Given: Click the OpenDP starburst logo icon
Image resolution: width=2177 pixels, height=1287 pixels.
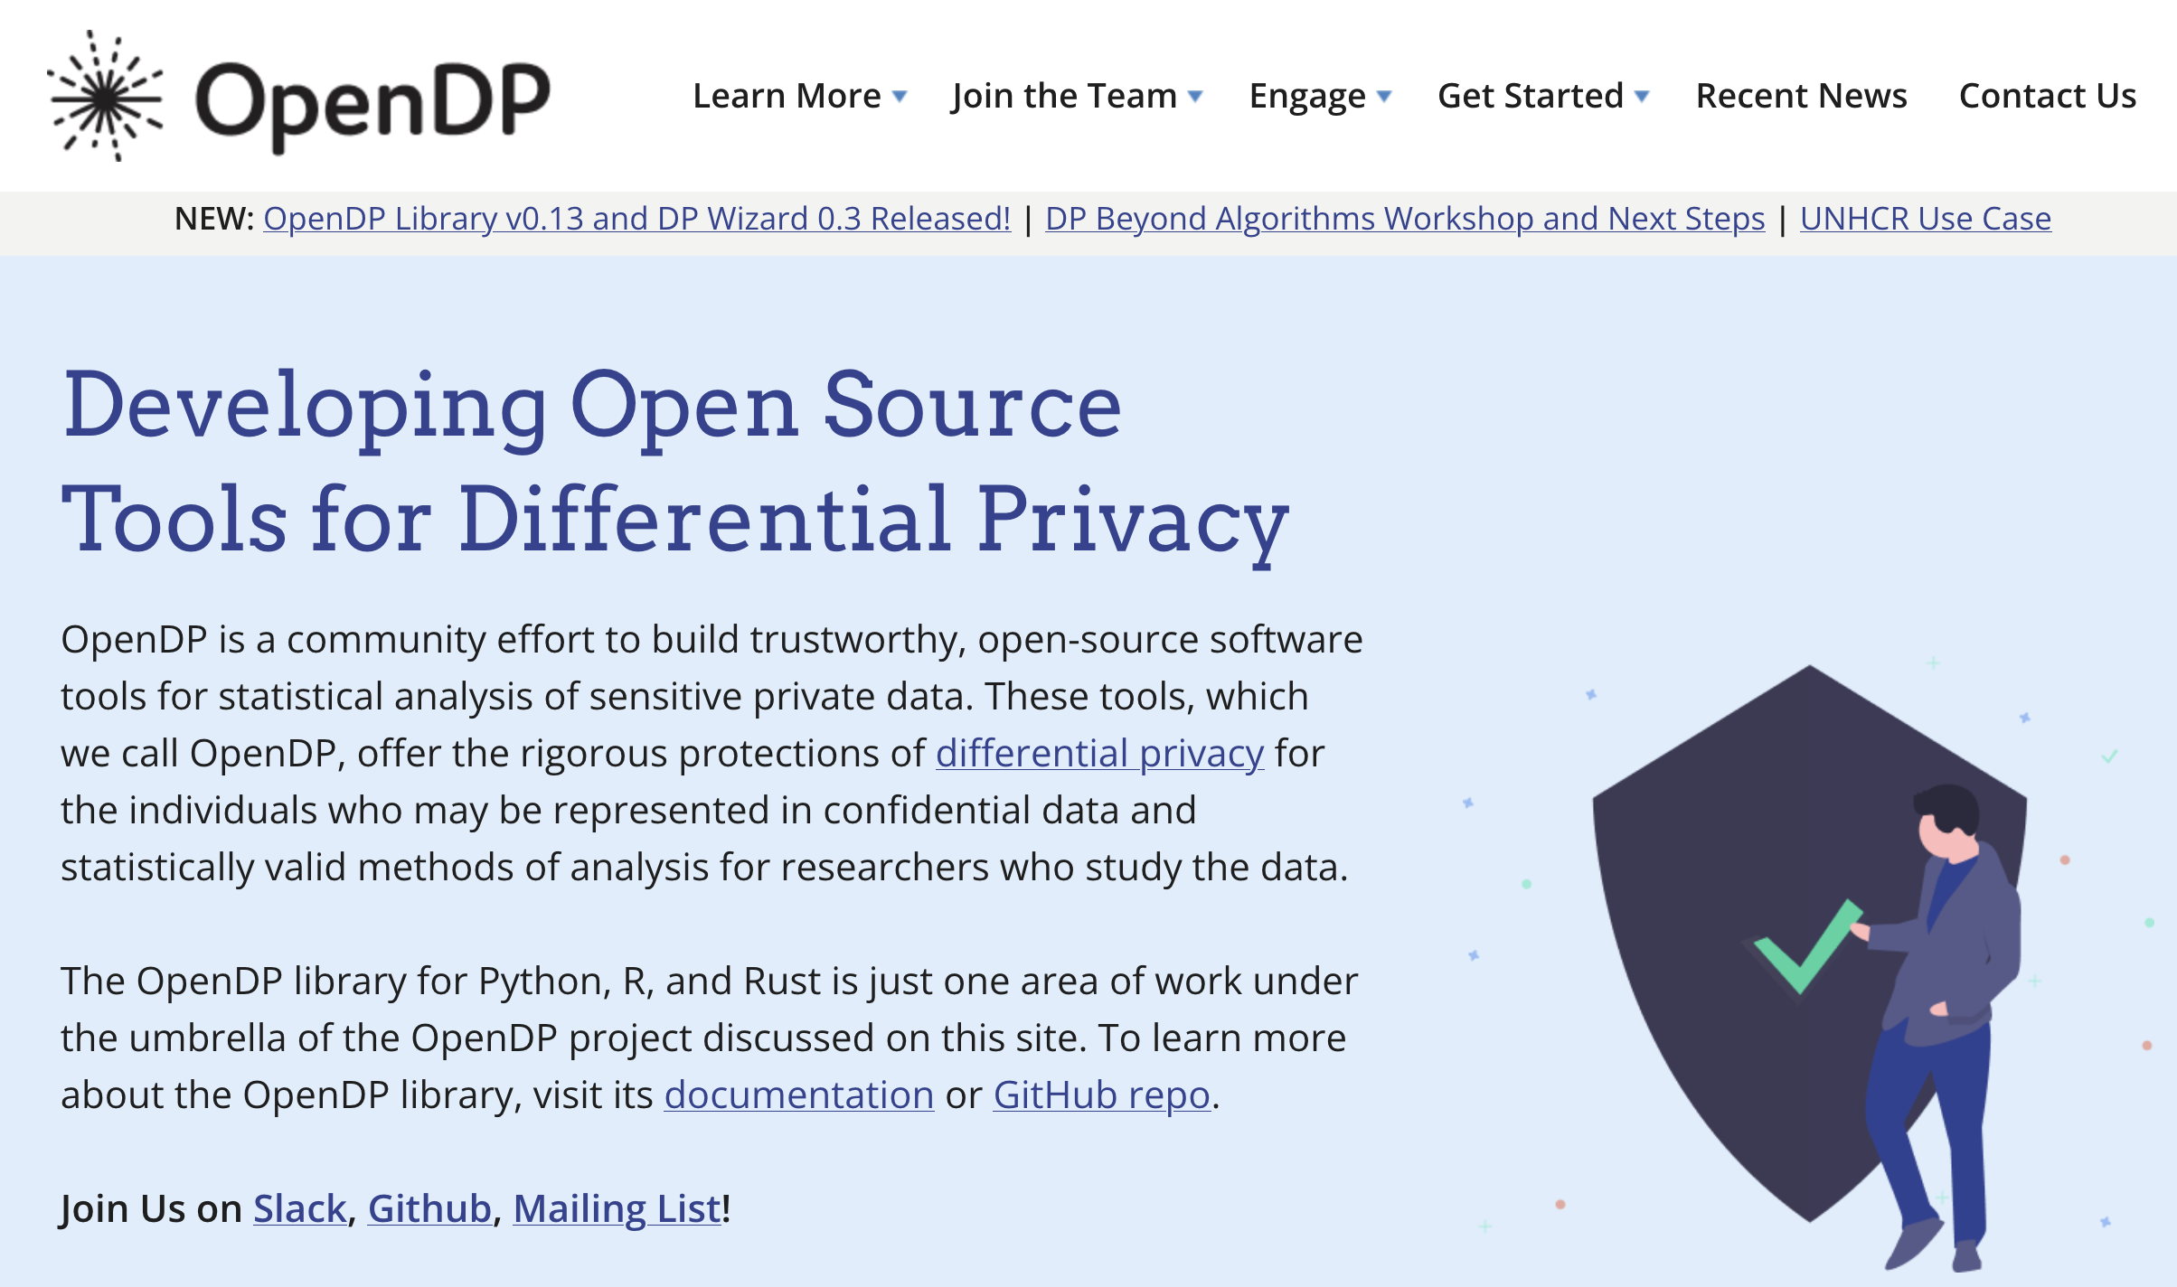Looking at the screenshot, I should point(107,96).
